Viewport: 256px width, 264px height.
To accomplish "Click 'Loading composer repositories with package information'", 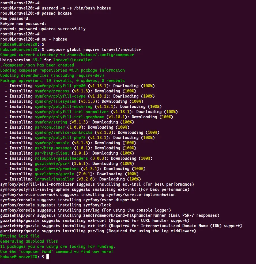I will tap(62, 70).
